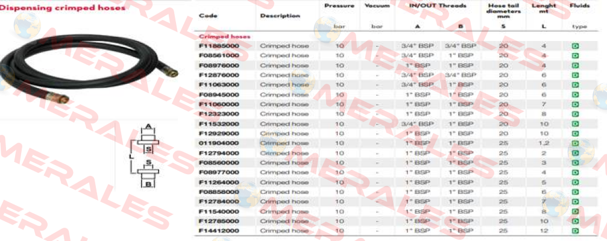Click the 'Fluids' column header

[x=579, y=6]
